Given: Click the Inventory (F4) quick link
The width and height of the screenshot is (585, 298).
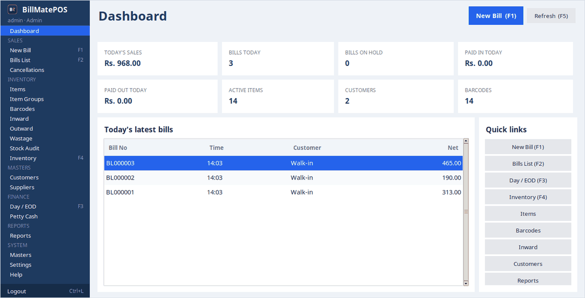Looking at the screenshot, I should pyautogui.click(x=528, y=197).
